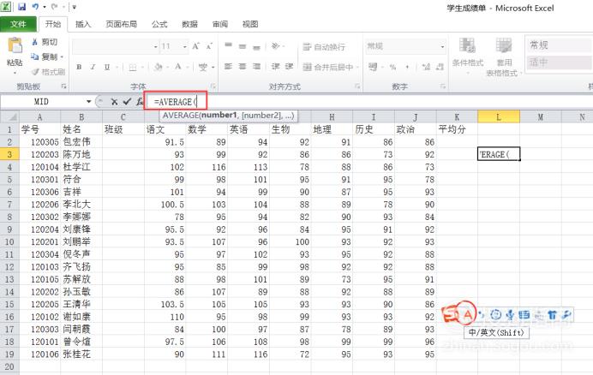Toggle Italic formatting
593x375 pixels.
point(93,67)
